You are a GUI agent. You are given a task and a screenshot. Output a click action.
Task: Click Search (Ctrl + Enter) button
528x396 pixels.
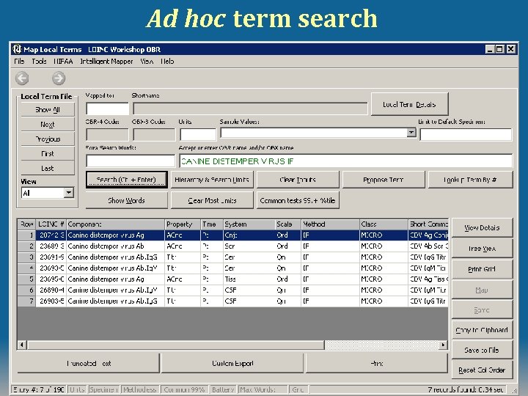pyautogui.click(x=126, y=180)
